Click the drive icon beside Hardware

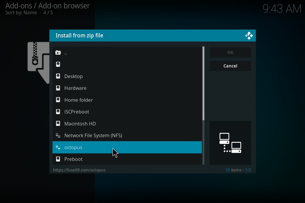[x=58, y=88]
